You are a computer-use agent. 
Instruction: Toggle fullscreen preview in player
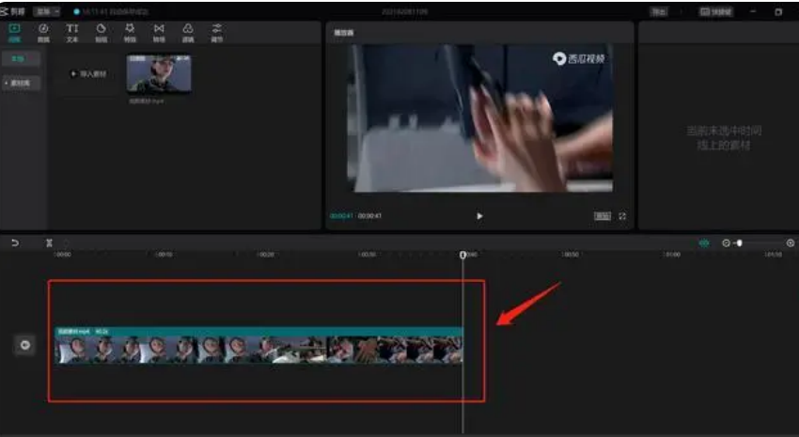coord(622,216)
